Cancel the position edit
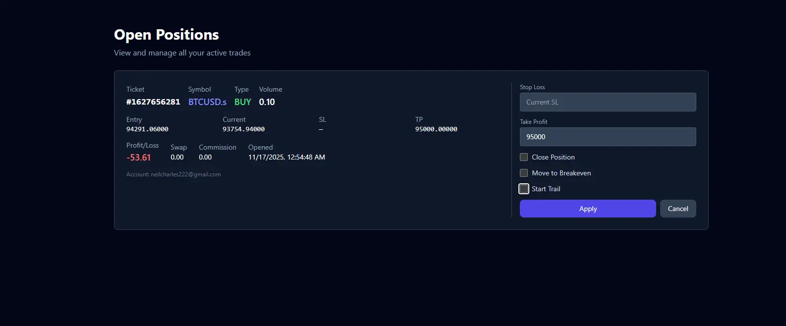This screenshot has width=786, height=326. 678,209
